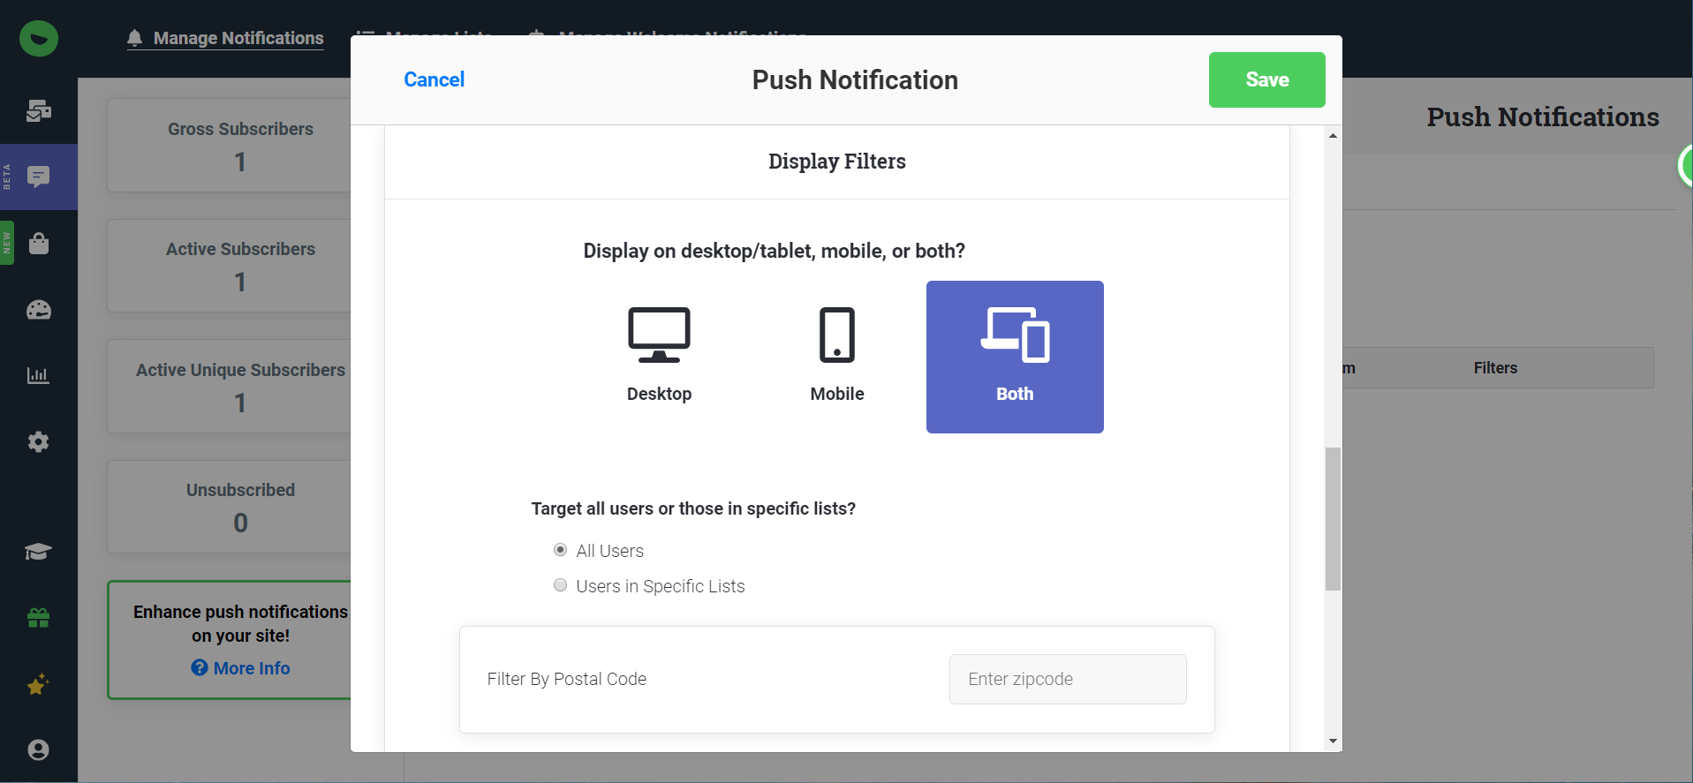The image size is (1693, 783).
Task: Open the Manage Notifications tab
Action: point(225,38)
